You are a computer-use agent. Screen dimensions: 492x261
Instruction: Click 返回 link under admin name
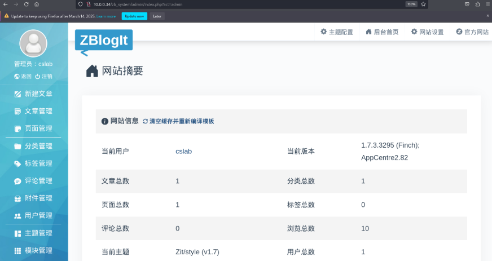23,77
